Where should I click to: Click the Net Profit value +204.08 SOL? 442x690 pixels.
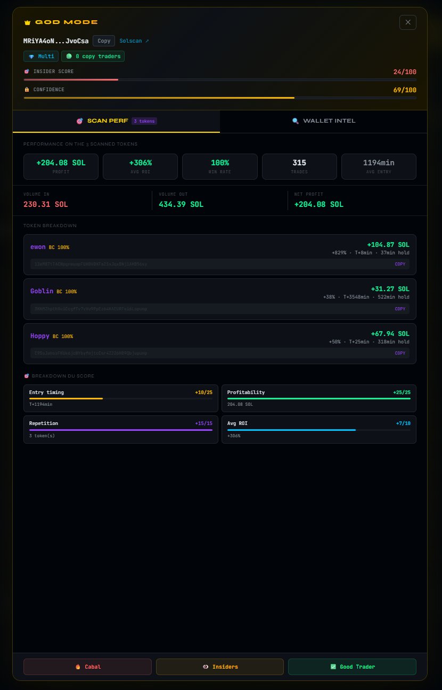pos(318,204)
